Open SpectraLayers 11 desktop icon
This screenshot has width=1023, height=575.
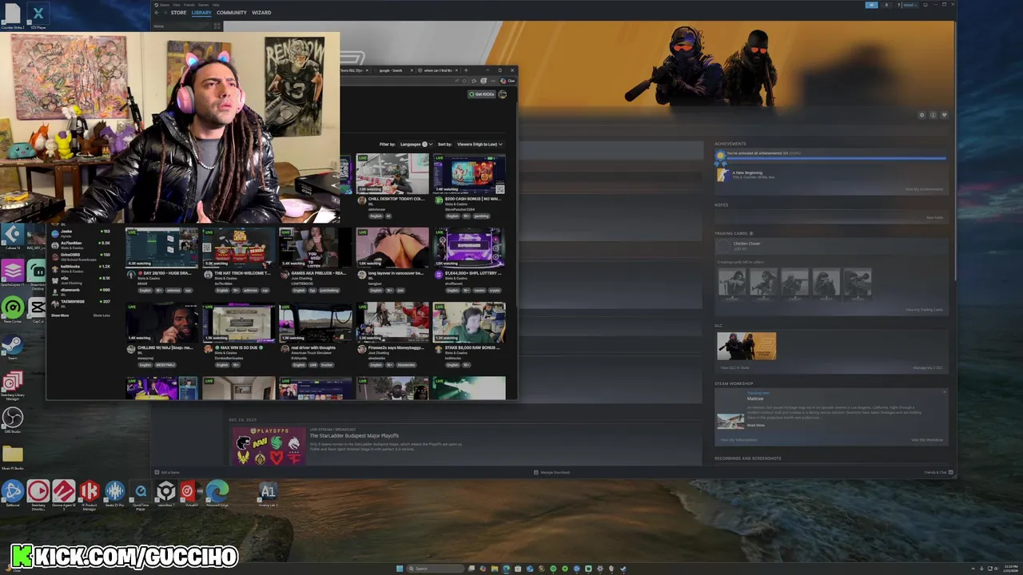12,272
